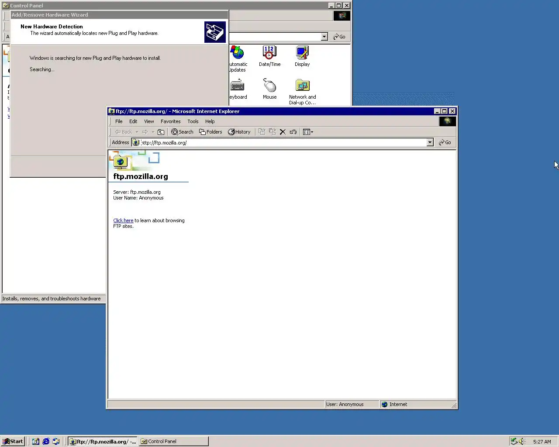Click 'User Name: Anonymous' text
Screen dimensions: 559x447
138,198
